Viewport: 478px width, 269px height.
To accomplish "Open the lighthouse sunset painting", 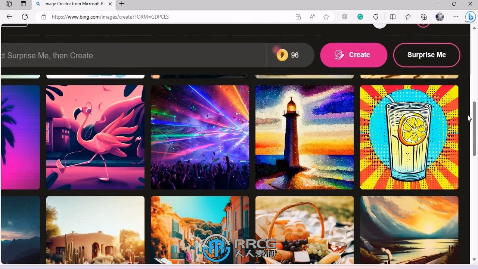I will point(304,137).
